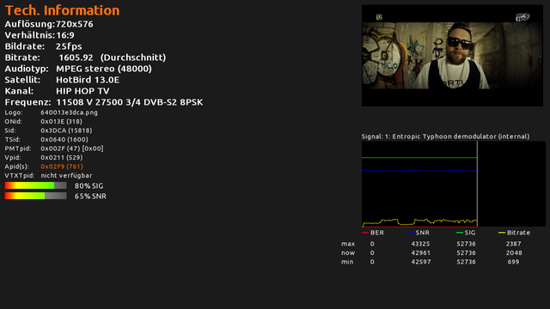Click the vertical cursor line in signal graph
The image size is (550, 309).
point(477,184)
